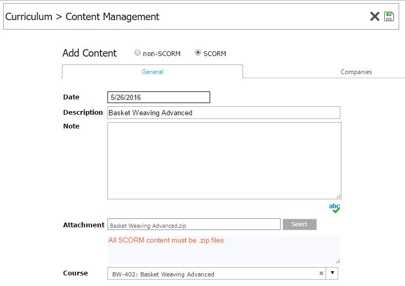The height and width of the screenshot is (286, 405).
Task: Click the X icon to cancel content editing
Action: (374, 16)
